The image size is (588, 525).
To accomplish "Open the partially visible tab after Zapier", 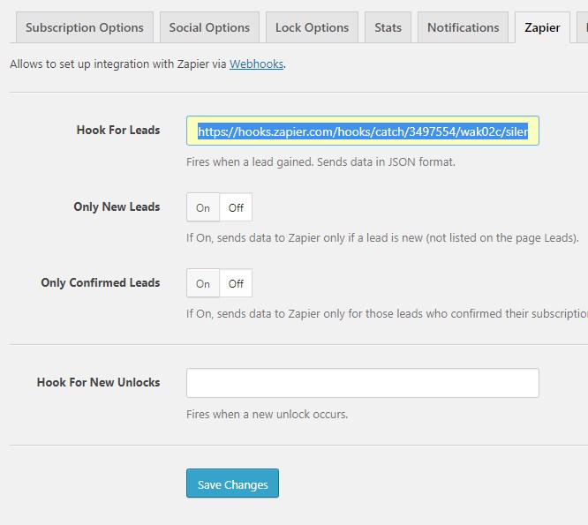I will [582, 27].
